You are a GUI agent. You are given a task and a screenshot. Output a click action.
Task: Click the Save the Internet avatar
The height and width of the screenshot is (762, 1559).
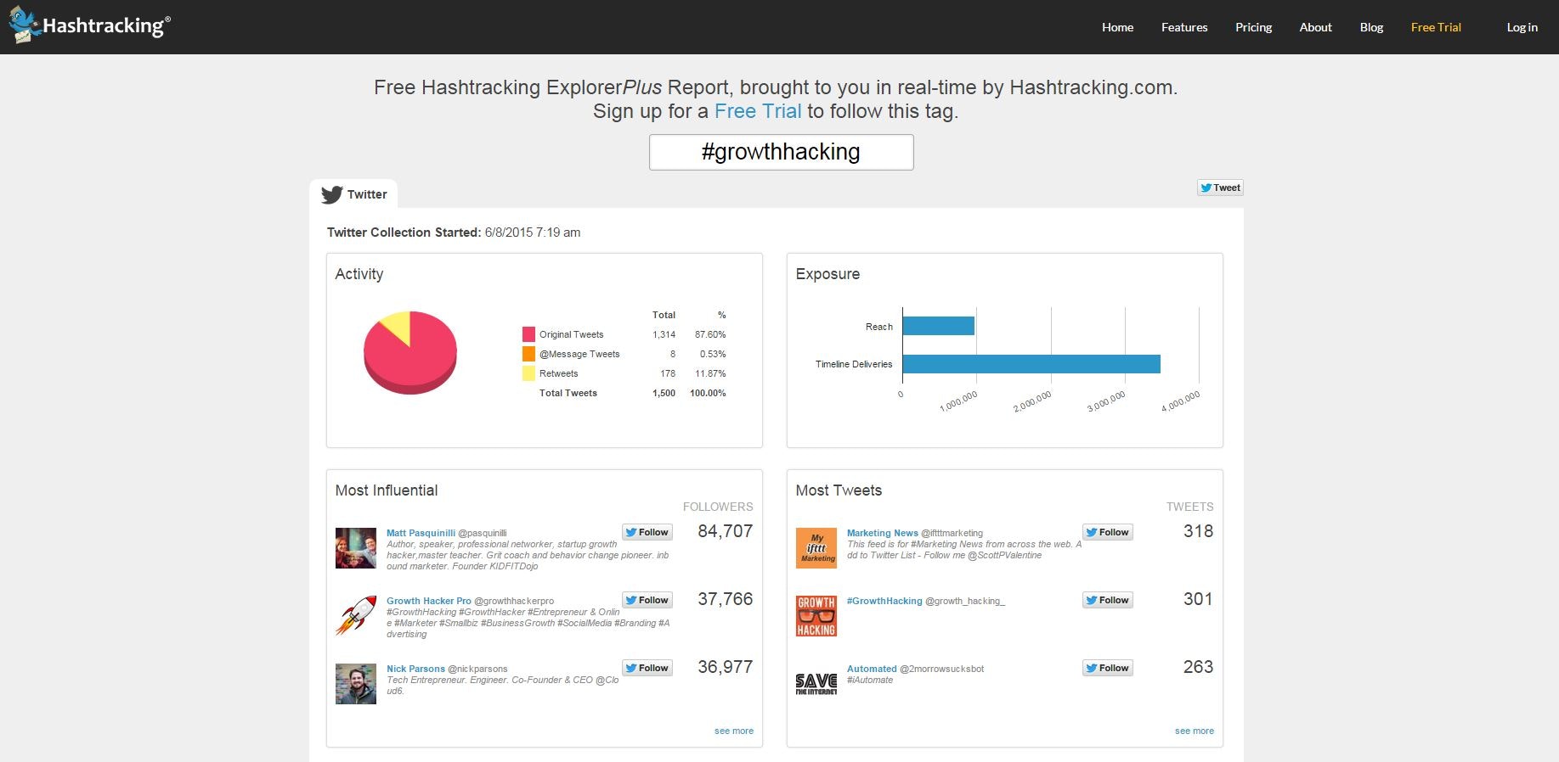coord(816,684)
